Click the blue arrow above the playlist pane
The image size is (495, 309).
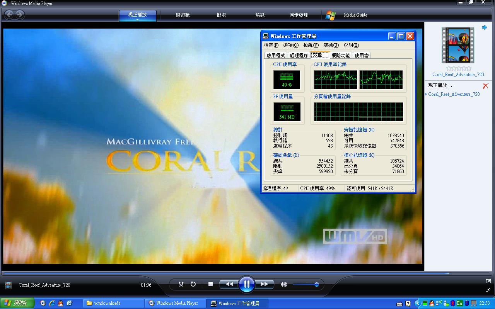click(x=484, y=27)
